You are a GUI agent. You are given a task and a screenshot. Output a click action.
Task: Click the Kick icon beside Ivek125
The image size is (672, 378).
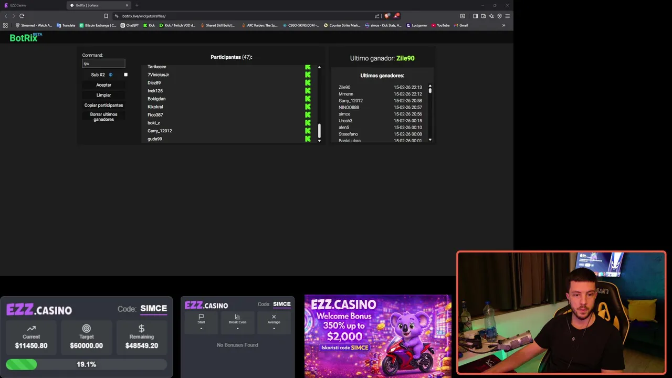click(x=308, y=91)
